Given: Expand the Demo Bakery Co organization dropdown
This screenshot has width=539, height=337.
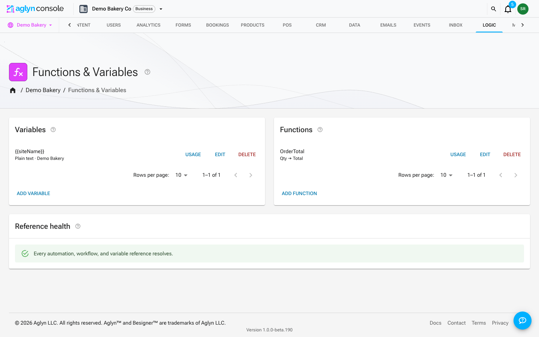Looking at the screenshot, I should click(x=161, y=9).
